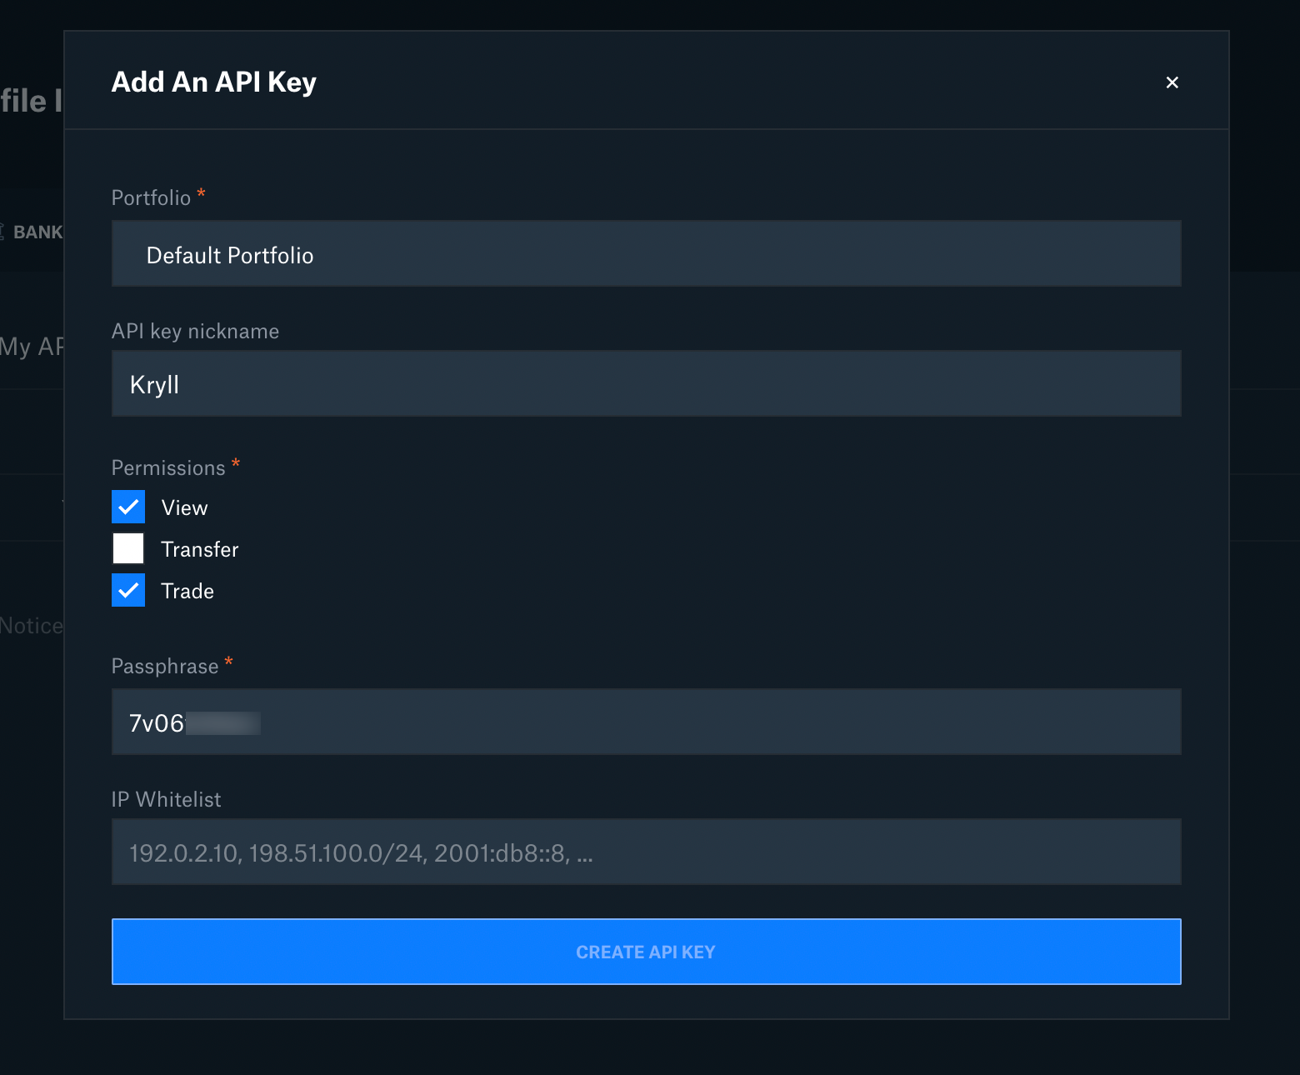Click the Add An API Key title
This screenshot has height=1075, width=1300.
[x=214, y=82]
